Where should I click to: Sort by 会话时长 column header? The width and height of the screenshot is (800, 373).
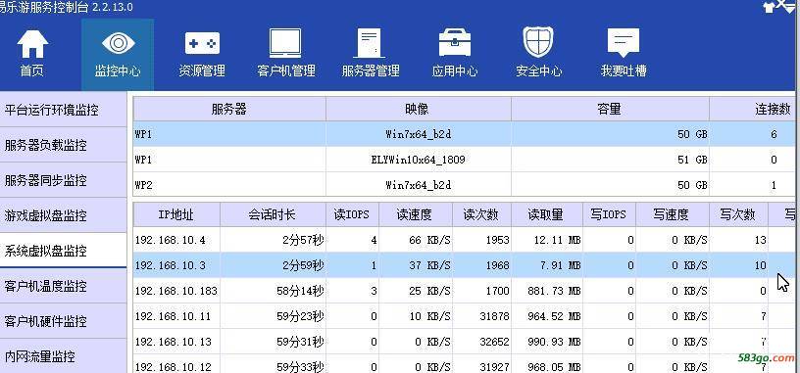point(273,214)
